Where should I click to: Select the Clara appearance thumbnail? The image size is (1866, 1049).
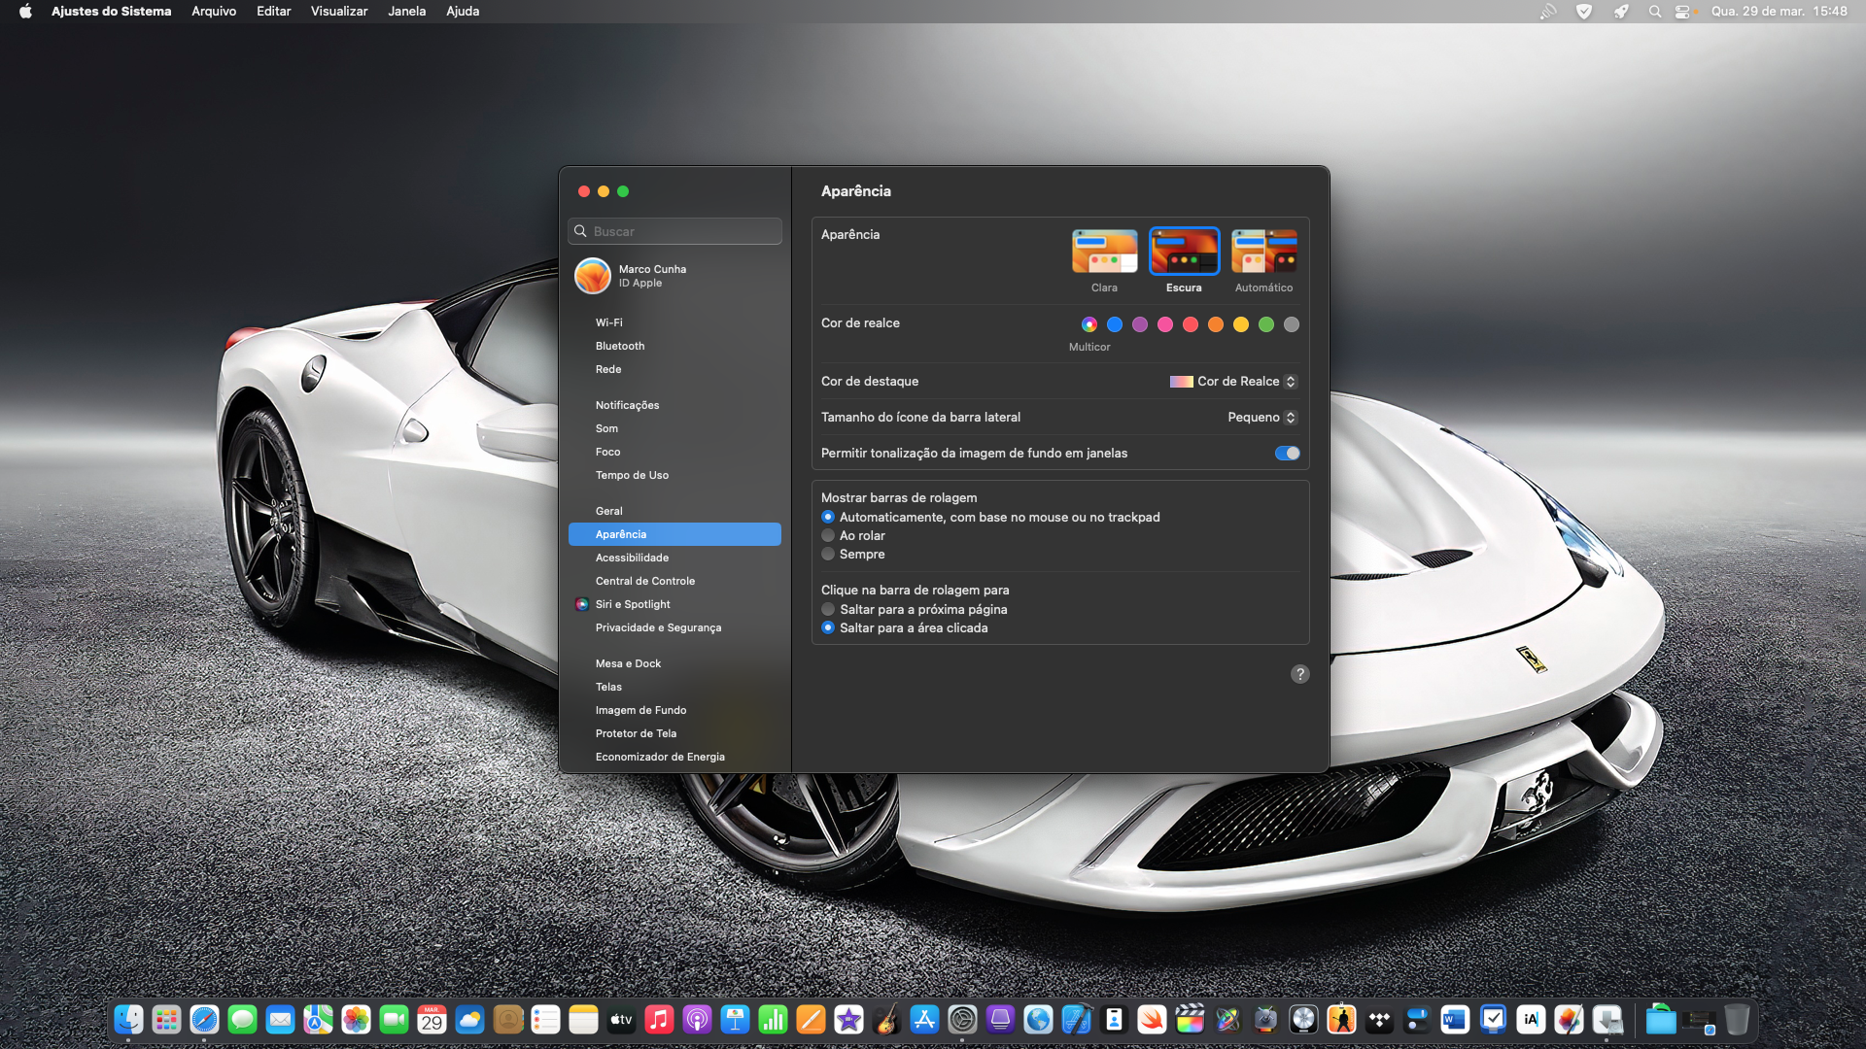(x=1104, y=253)
